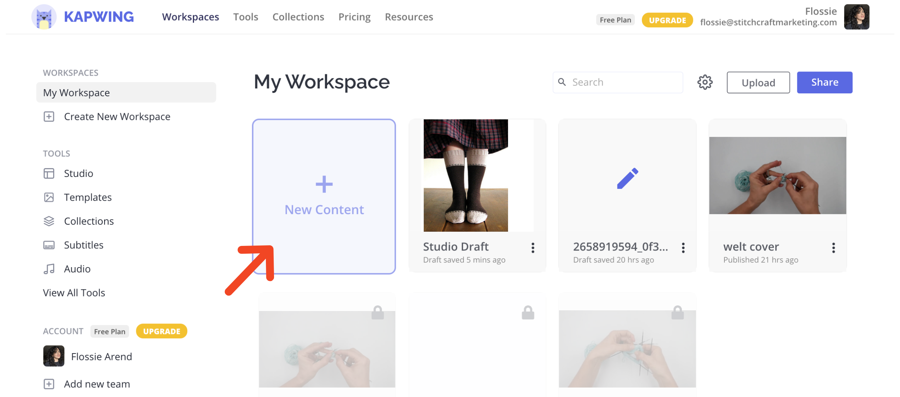Click the pencil icon on 2658919594 draft
900x397 pixels.
tap(627, 178)
